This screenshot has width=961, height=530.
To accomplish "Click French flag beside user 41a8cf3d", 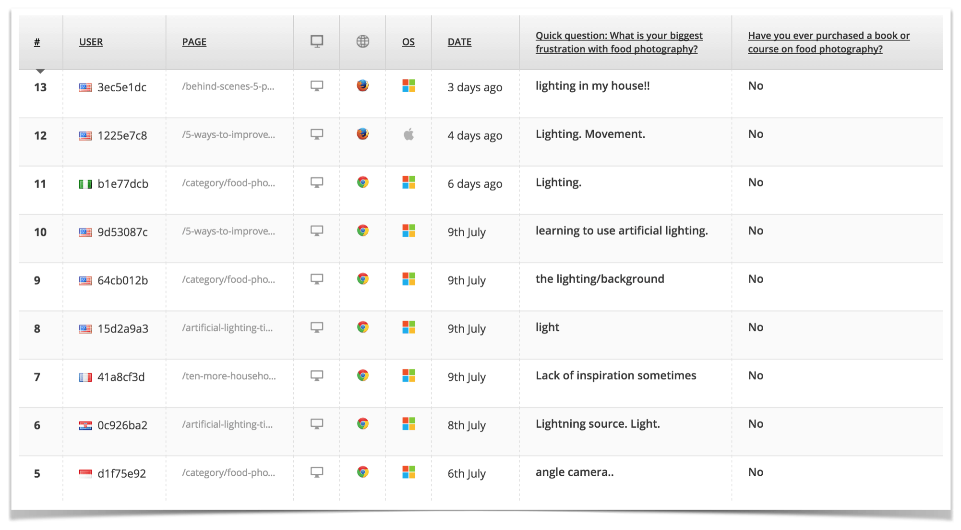I will pos(85,377).
